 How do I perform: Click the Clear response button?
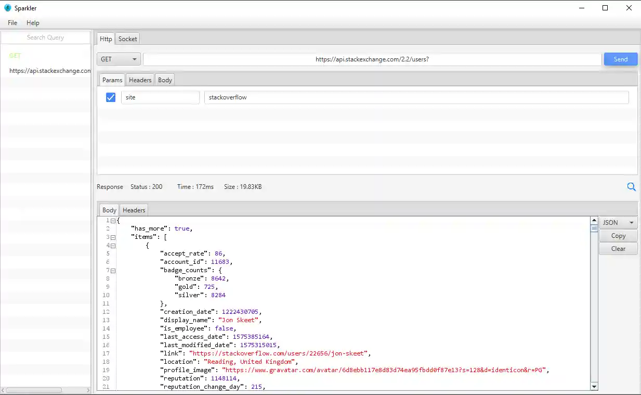coord(618,249)
